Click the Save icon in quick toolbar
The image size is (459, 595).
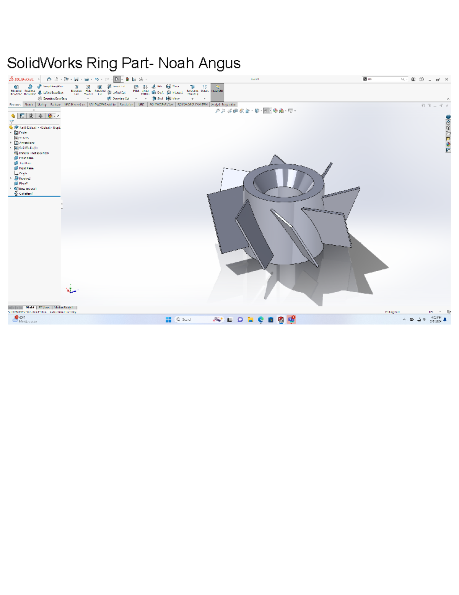(x=76, y=79)
